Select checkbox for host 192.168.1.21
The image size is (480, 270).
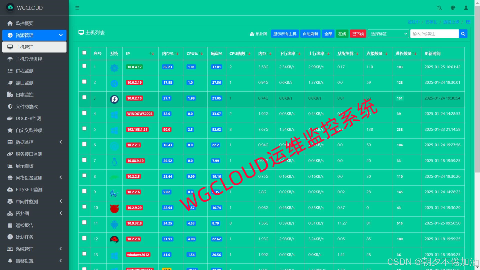click(x=84, y=128)
